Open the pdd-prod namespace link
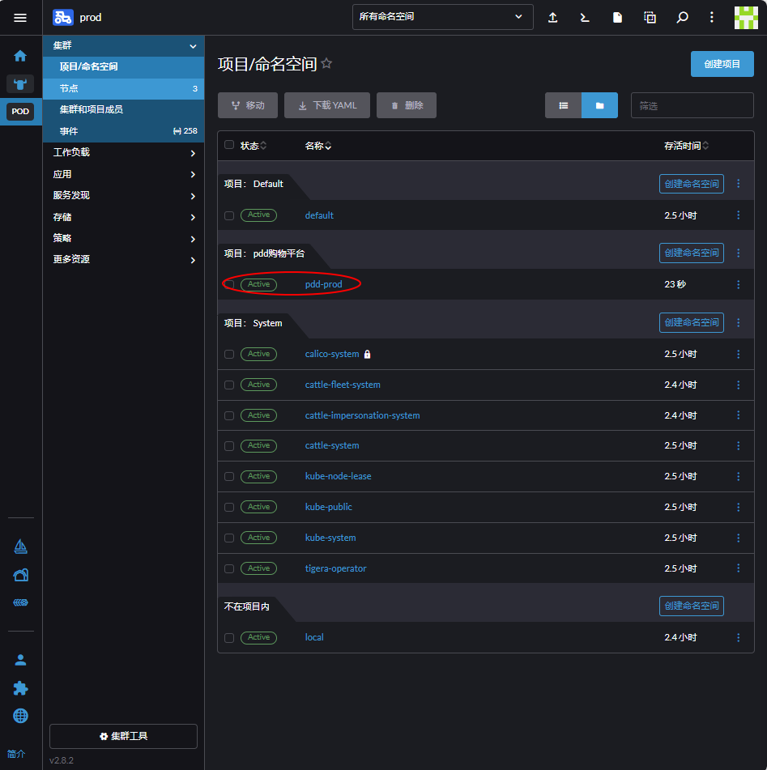Viewport: 767px width, 770px height. 323,285
